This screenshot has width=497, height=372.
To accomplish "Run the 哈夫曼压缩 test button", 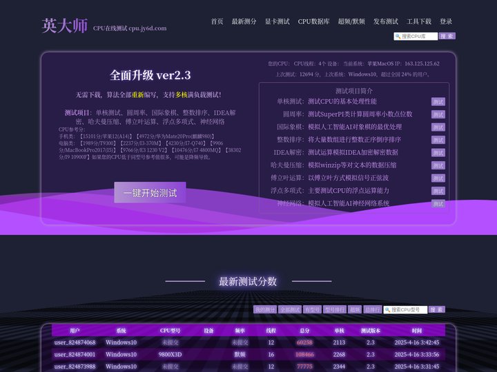I will (x=438, y=165).
